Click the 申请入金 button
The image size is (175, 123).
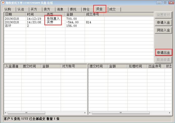click(163, 23)
